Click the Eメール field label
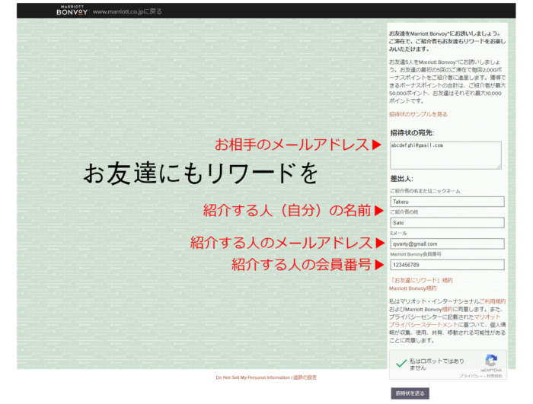This screenshot has width=533, height=404. [398, 233]
